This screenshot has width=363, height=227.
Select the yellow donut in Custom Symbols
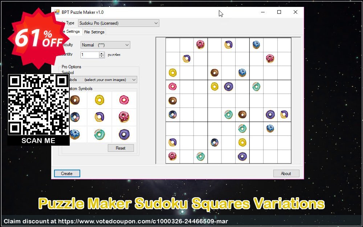tap(99, 100)
